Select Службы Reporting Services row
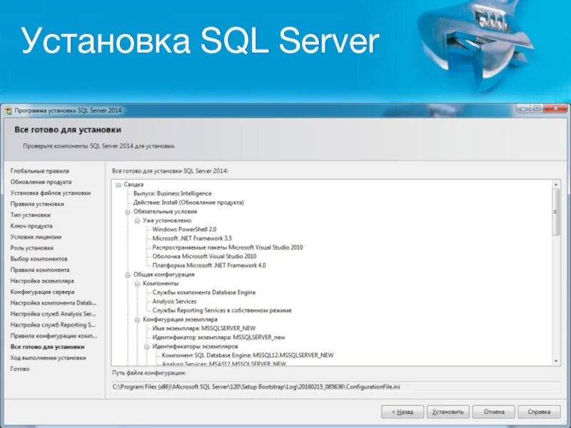Image resolution: width=571 pixels, height=428 pixels. [x=222, y=311]
